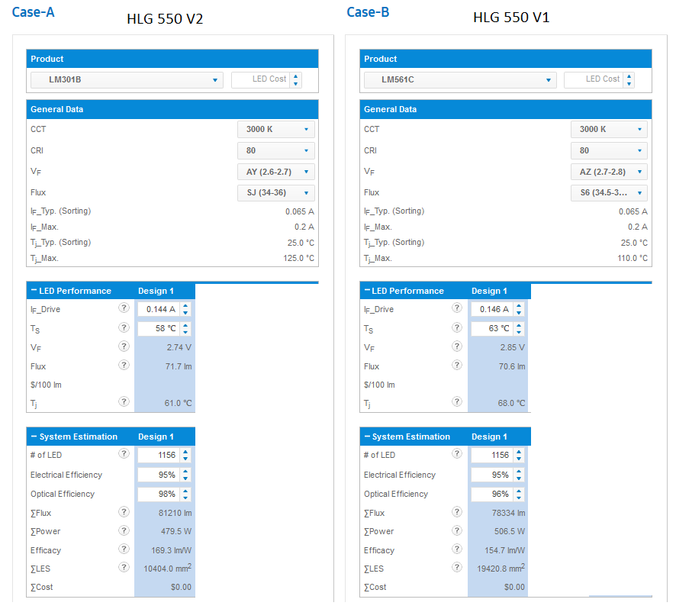Image resolution: width=676 pixels, height=609 pixels.
Task: Select the 169.3 lm/W efficacy value
Action: (x=171, y=550)
